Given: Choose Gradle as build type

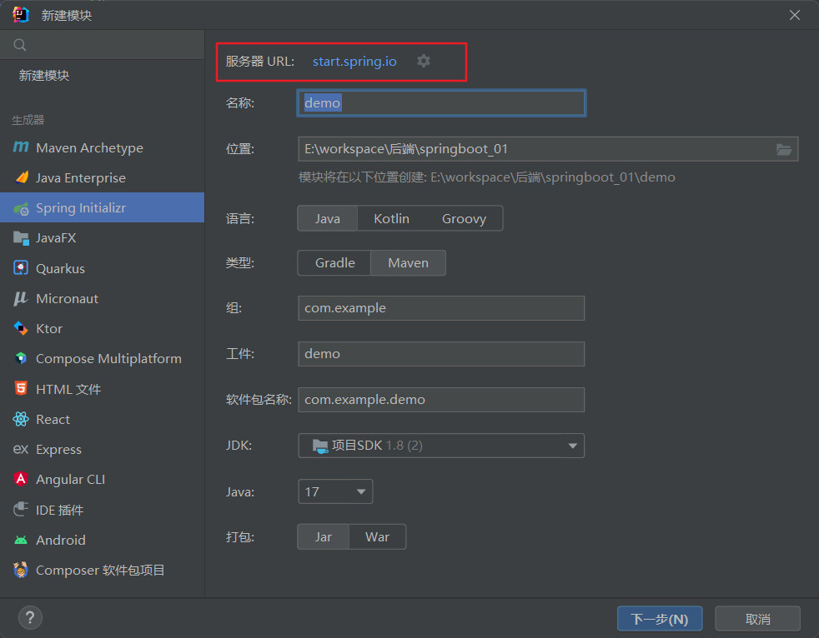Looking at the screenshot, I should pyautogui.click(x=334, y=263).
